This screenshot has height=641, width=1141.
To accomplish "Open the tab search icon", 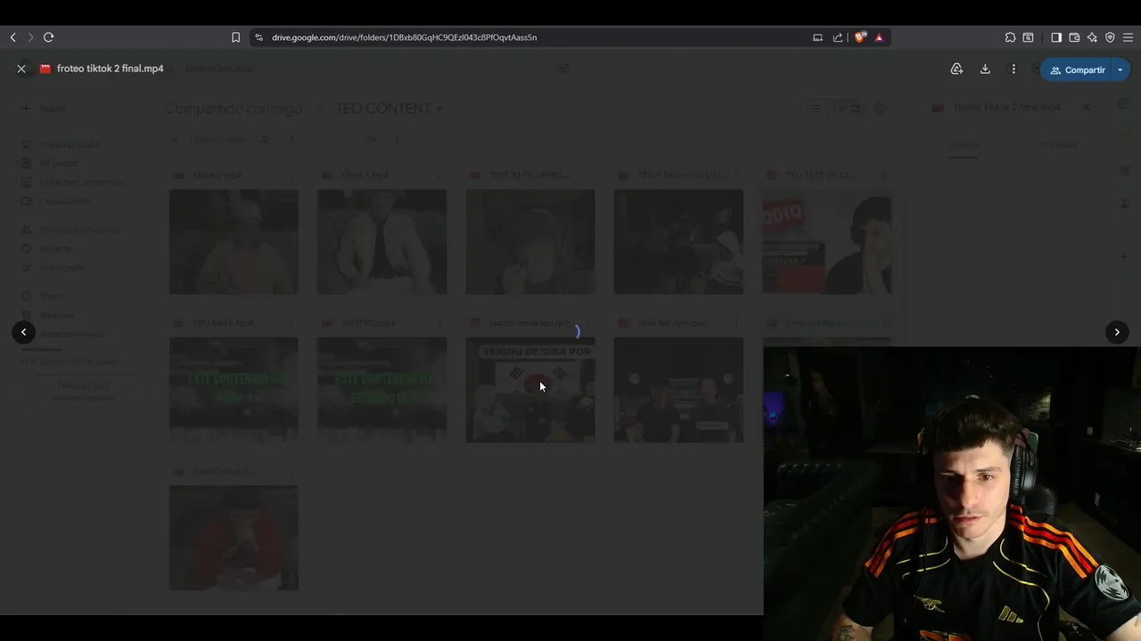I will point(1028,37).
